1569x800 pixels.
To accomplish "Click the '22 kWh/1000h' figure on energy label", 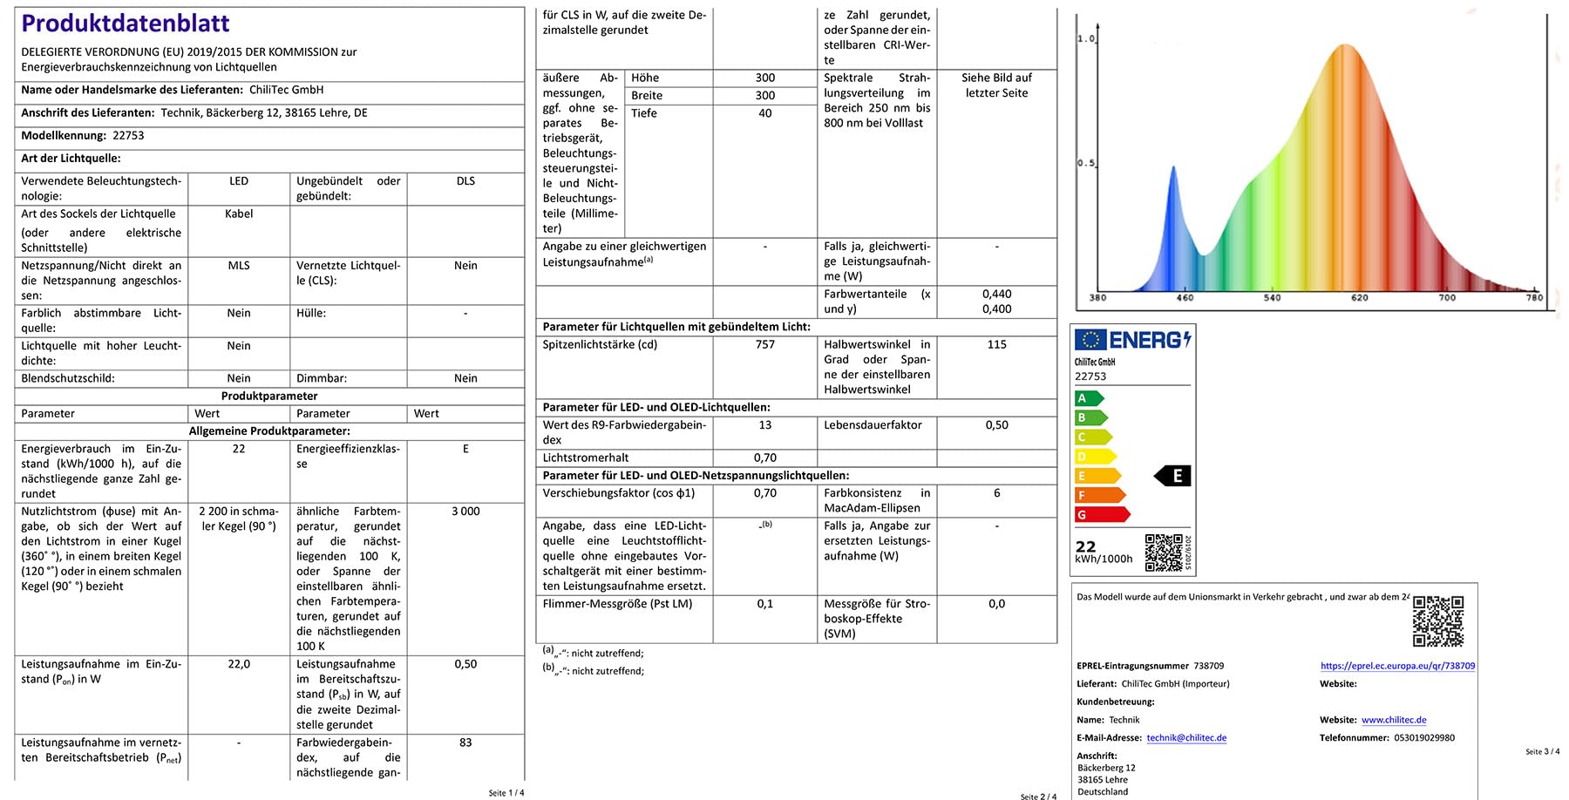I will coord(1104,552).
